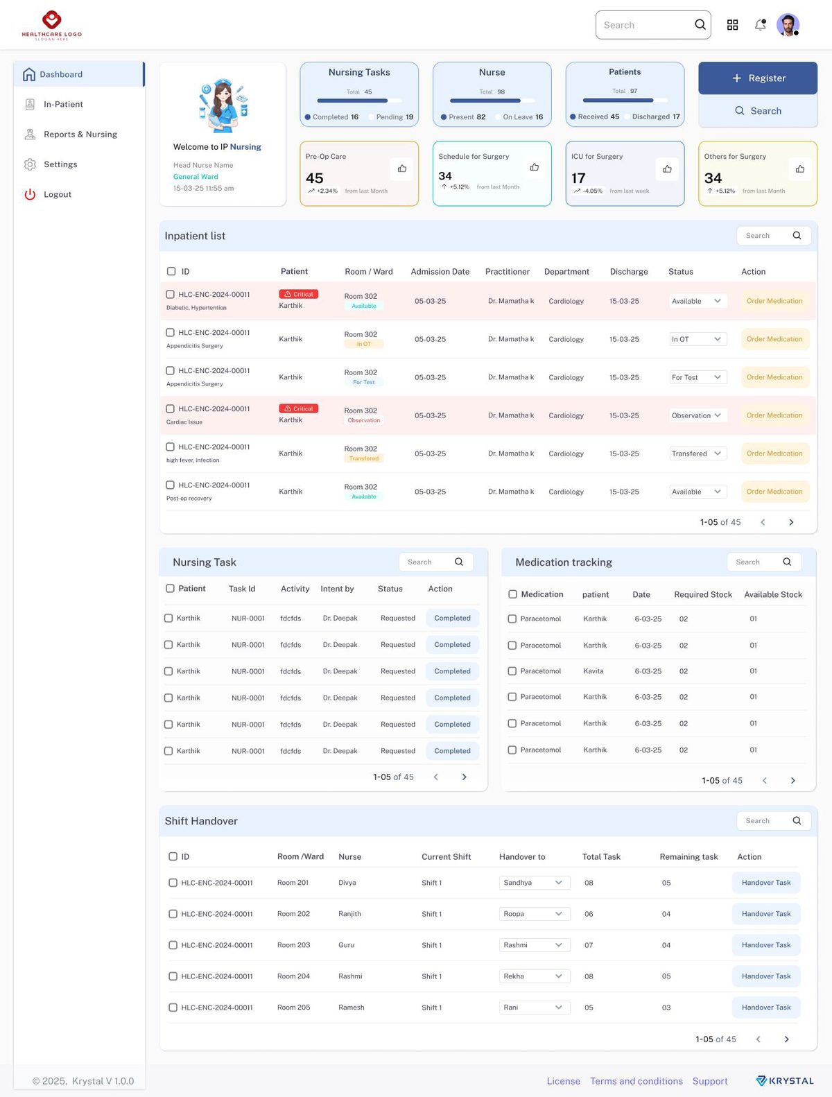
Task: Click the top header Search field
Action: [x=653, y=25]
